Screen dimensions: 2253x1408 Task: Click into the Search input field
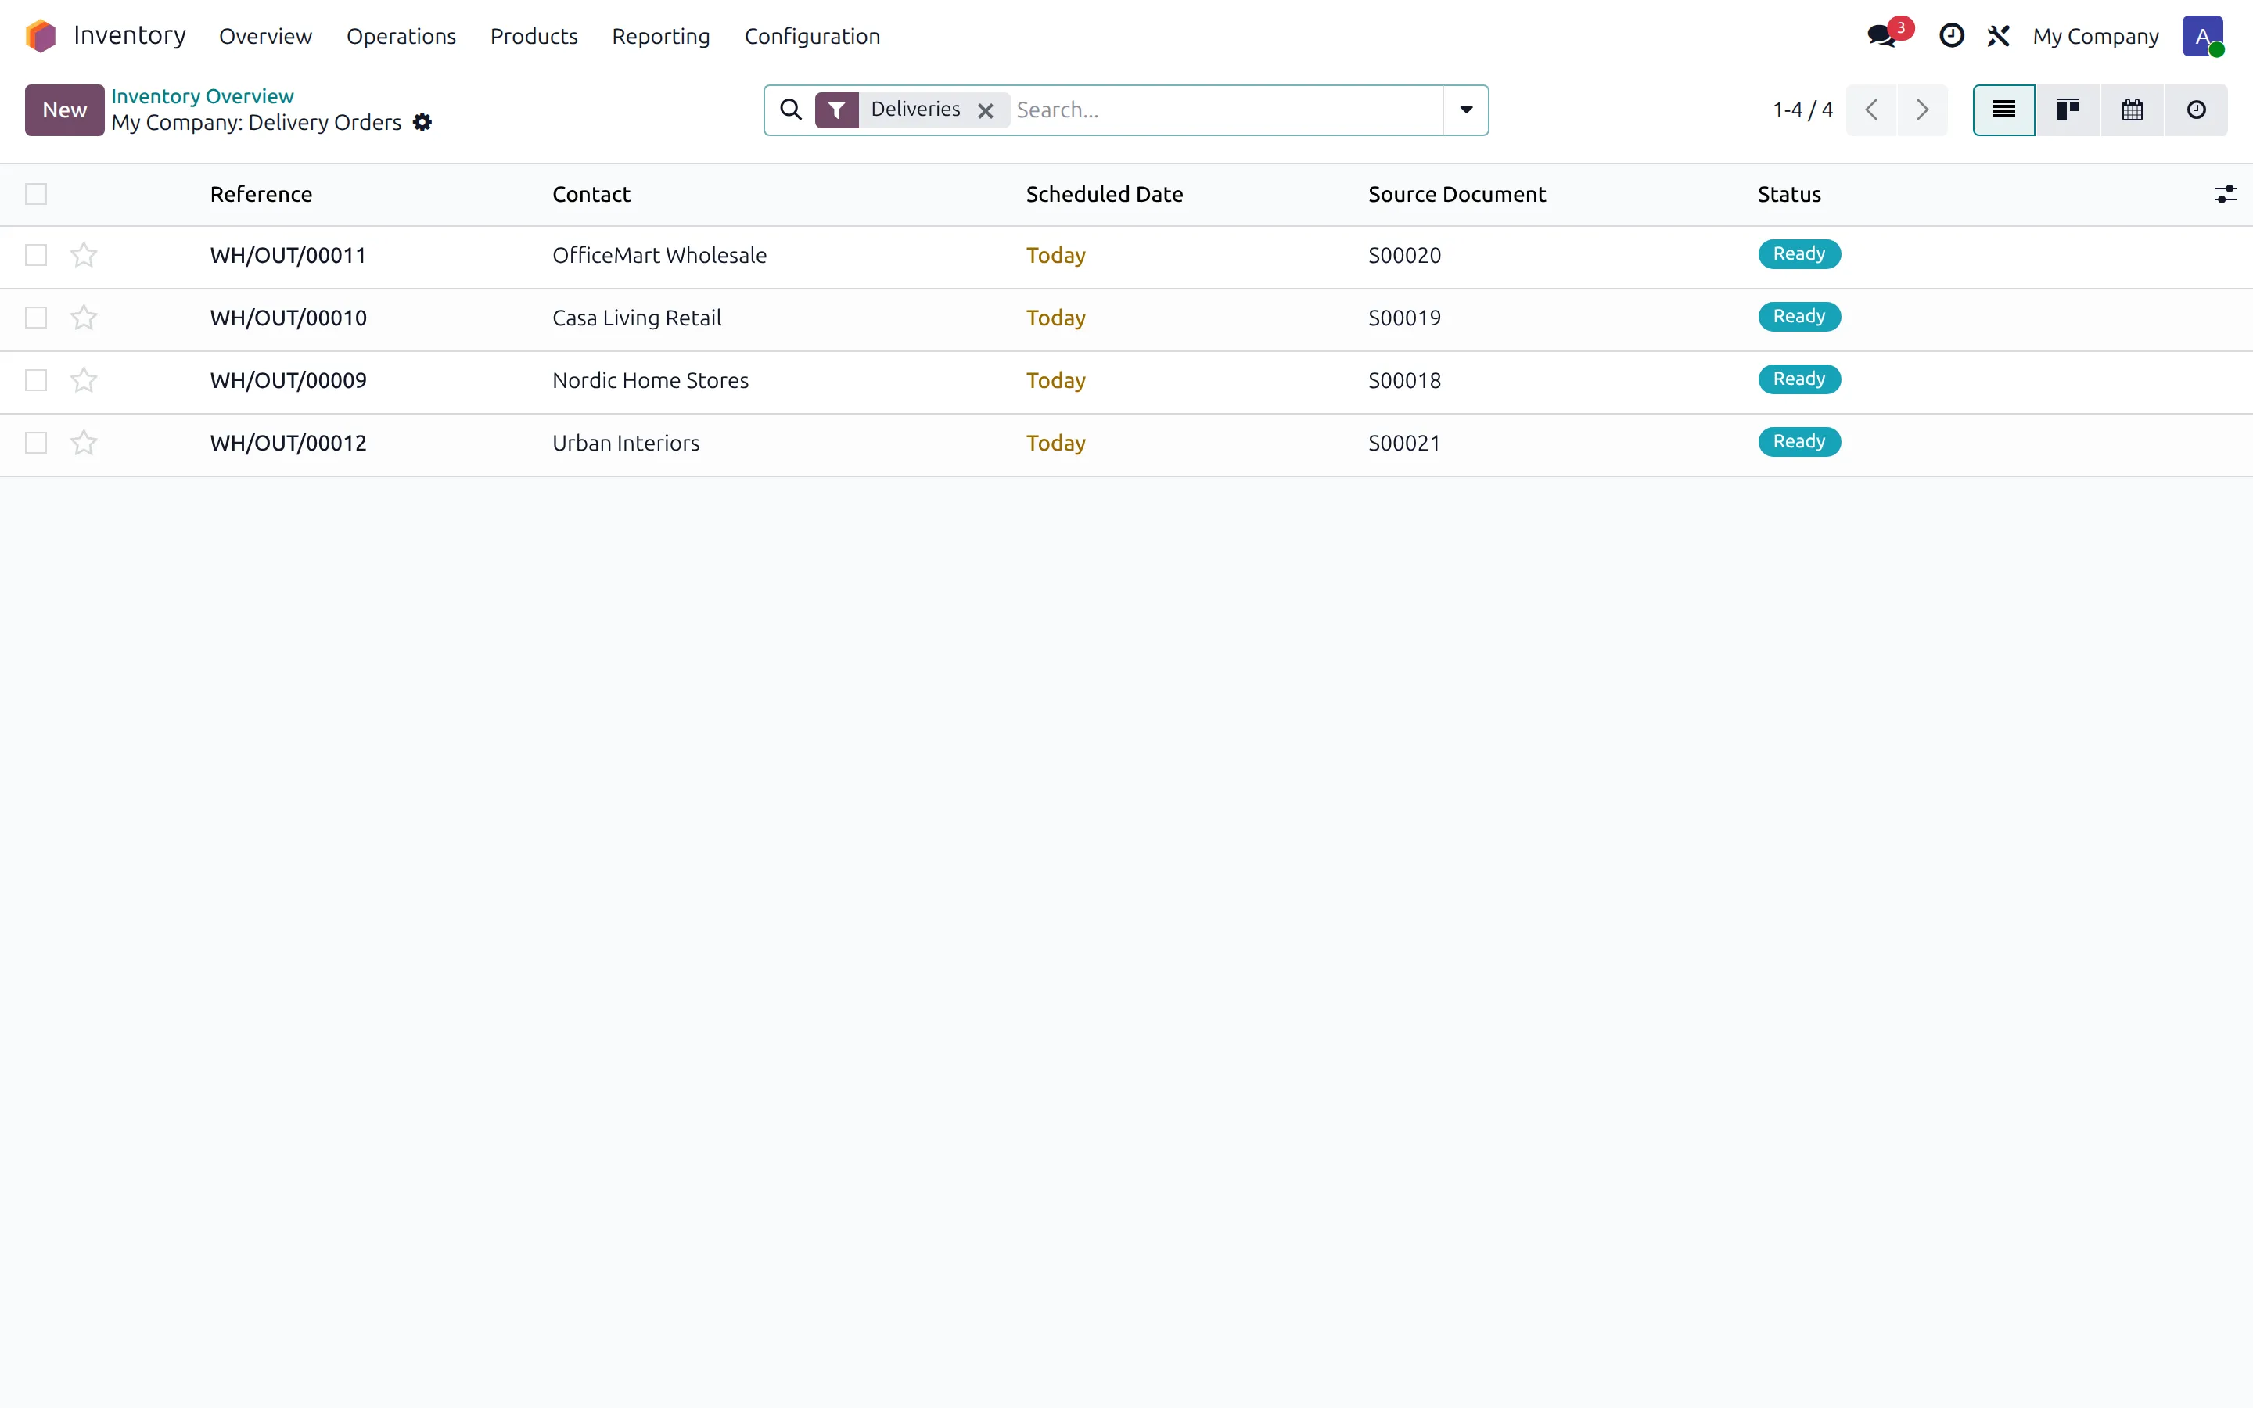[x=1227, y=110]
